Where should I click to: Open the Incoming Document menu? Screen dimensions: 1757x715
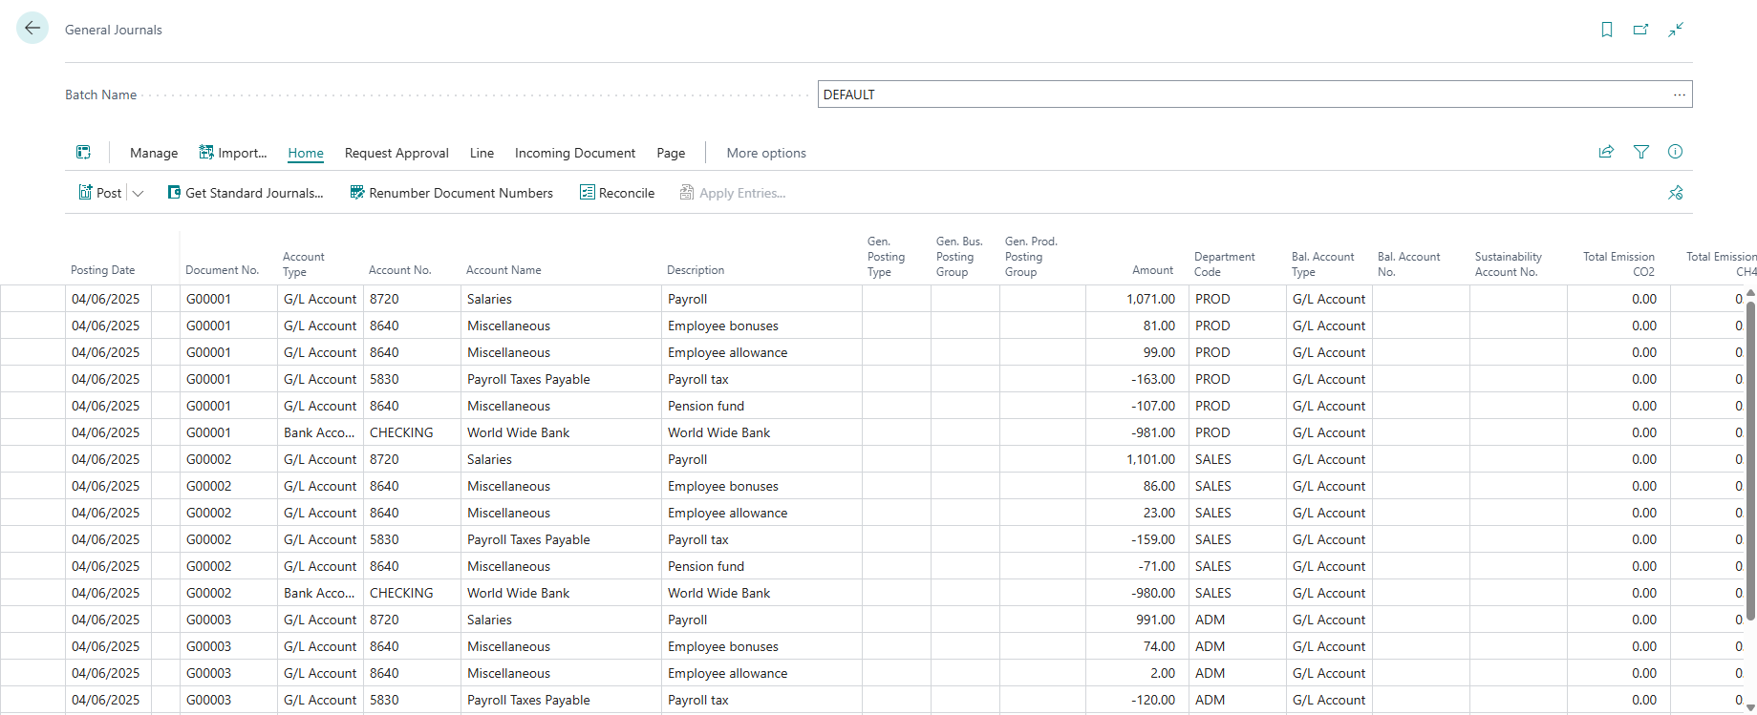tap(575, 153)
